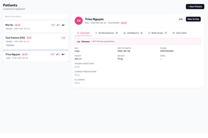Viewport: 208px width, 138px height.
Task: Click the + New Patient button
Action: pyautogui.click(x=195, y=7)
